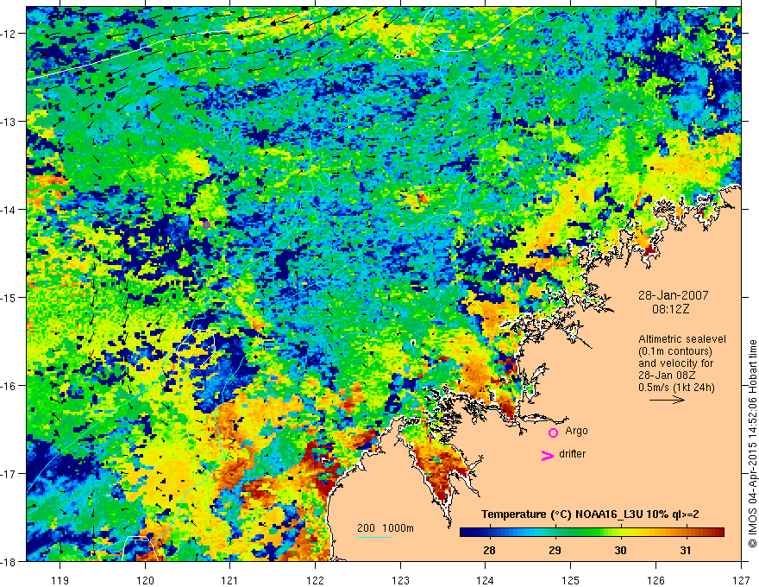The height and width of the screenshot is (587, 759).
Task: Click latitude axis label '-13'
Action: pos(9,122)
